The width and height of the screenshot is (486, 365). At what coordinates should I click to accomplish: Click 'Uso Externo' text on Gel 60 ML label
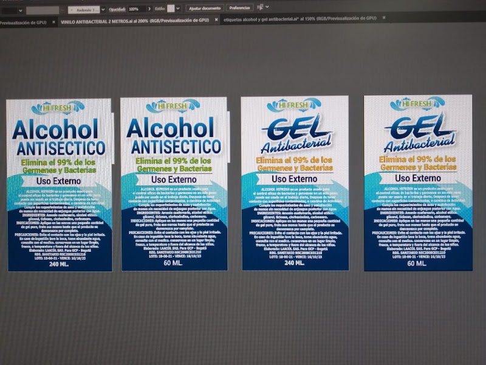point(418,178)
